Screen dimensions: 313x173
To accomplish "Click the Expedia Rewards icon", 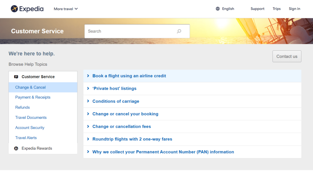I will pos(16,148).
